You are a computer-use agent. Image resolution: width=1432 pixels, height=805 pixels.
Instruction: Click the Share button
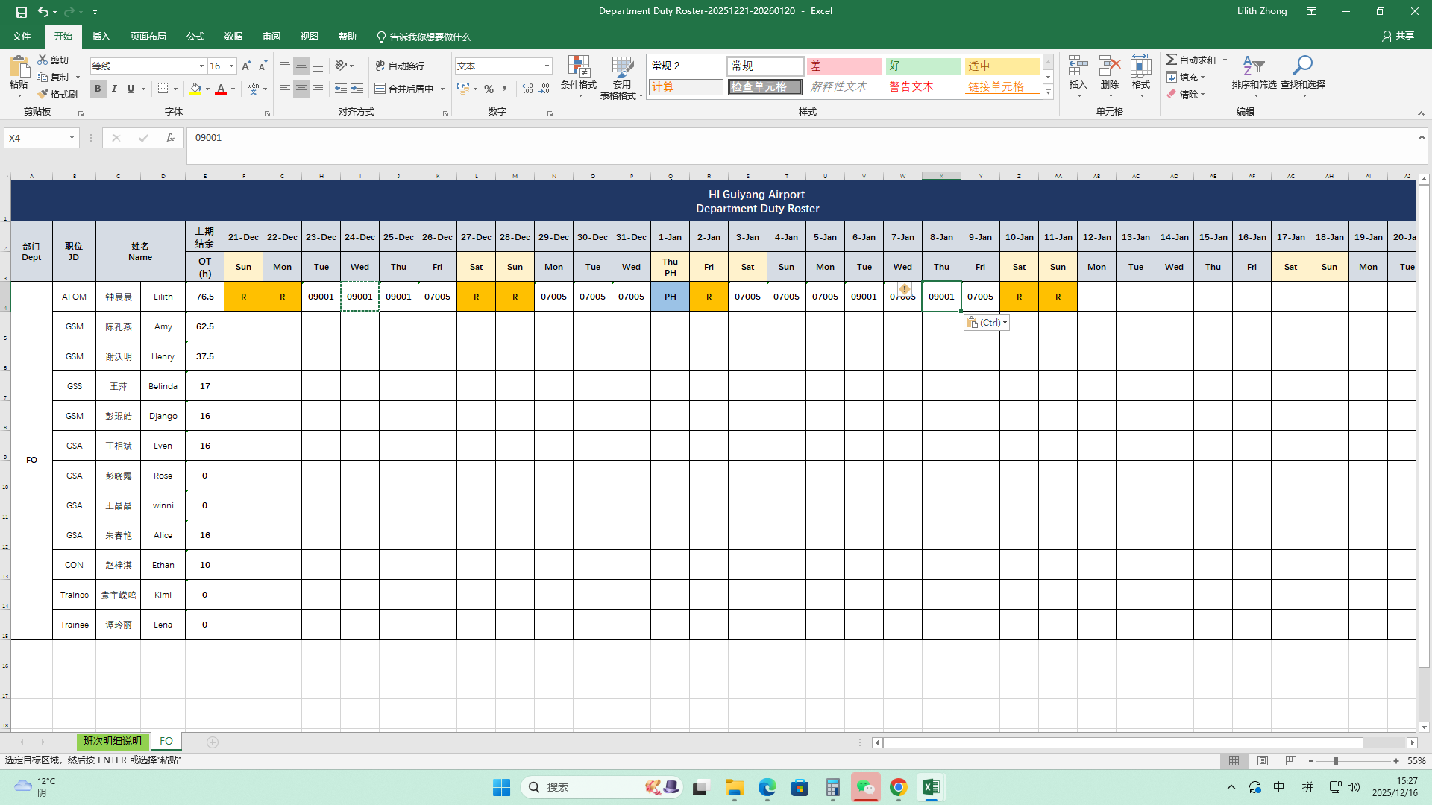[1398, 36]
